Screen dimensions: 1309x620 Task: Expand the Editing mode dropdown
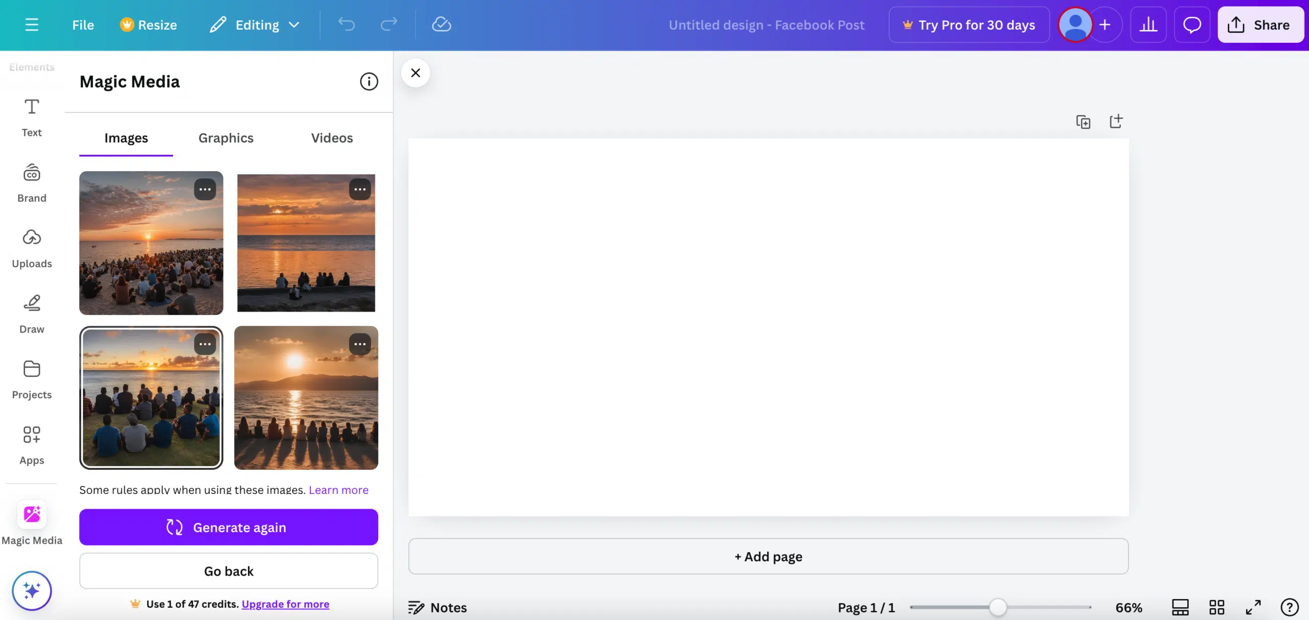[255, 25]
